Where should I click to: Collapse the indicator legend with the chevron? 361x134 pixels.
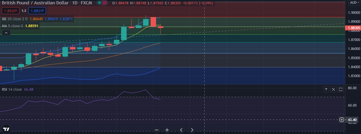[6, 33]
